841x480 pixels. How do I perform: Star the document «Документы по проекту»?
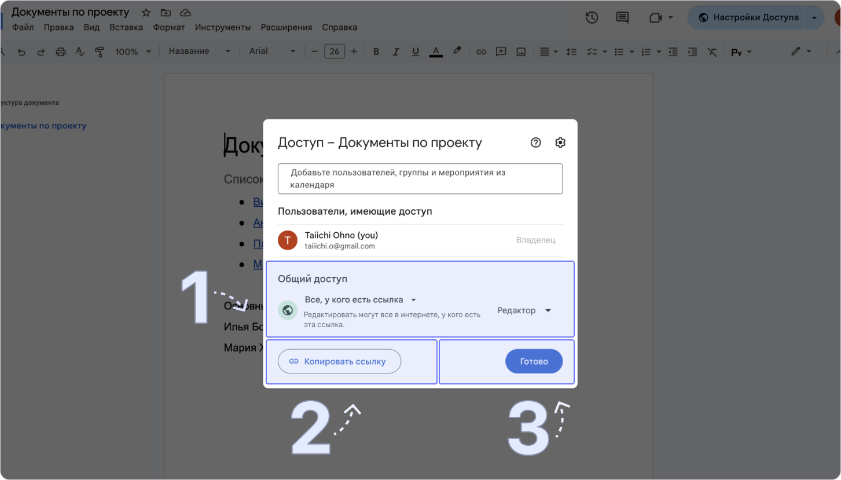tap(146, 12)
